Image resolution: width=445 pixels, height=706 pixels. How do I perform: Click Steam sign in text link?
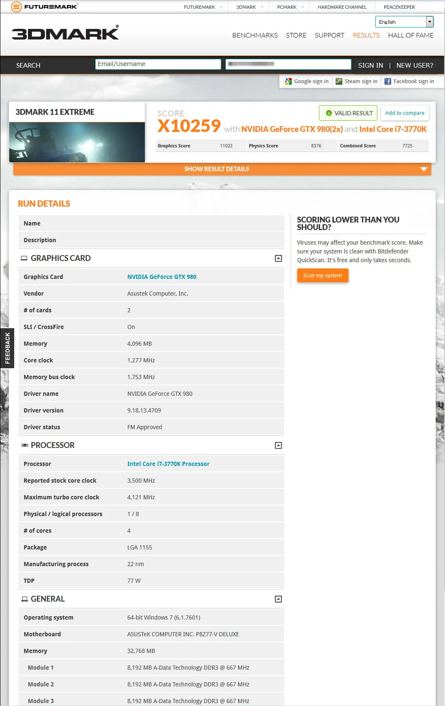[x=361, y=81]
